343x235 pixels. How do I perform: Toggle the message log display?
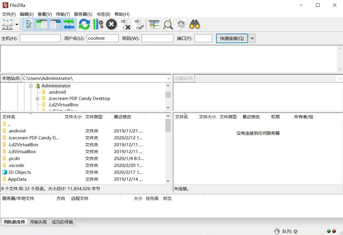point(28,24)
